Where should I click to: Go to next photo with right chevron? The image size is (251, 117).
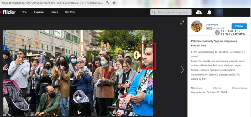pyautogui.click(x=182, y=70)
